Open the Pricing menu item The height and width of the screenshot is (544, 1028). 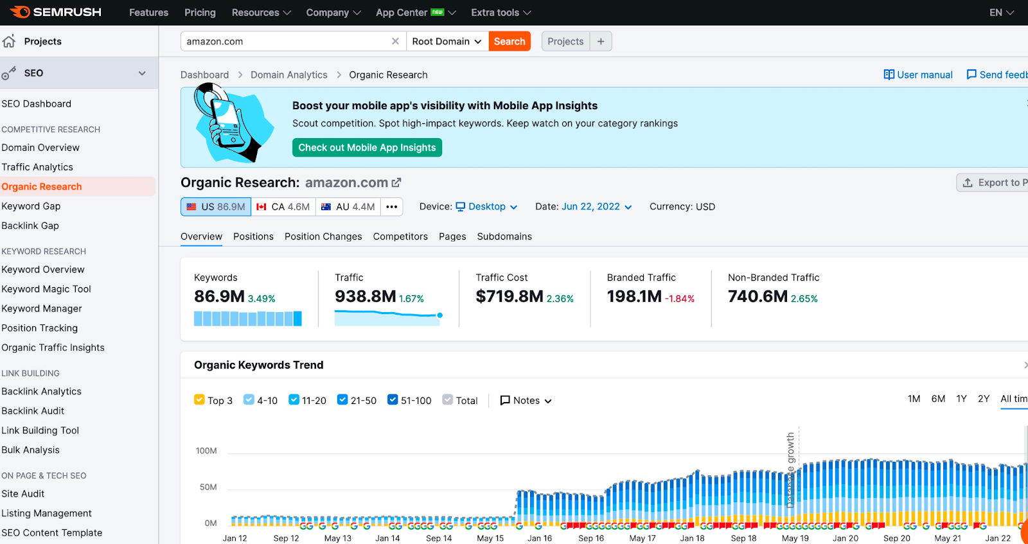click(x=200, y=12)
